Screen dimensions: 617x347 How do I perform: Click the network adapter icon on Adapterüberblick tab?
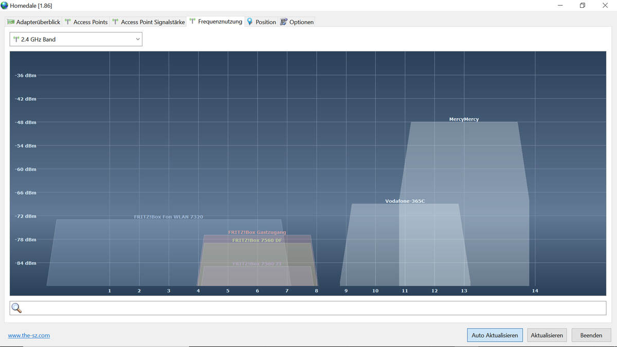11,22
